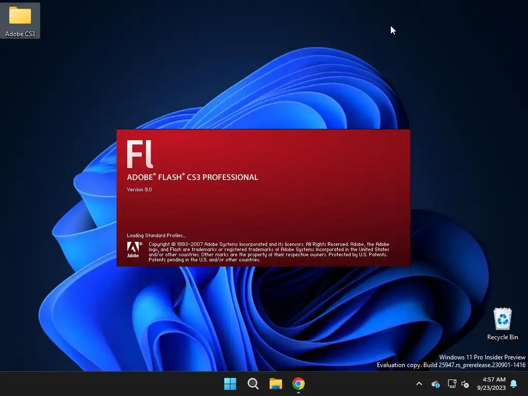Open the Windows Start menu
Viewport: 528px width, 396px height.
coord(230,384)
